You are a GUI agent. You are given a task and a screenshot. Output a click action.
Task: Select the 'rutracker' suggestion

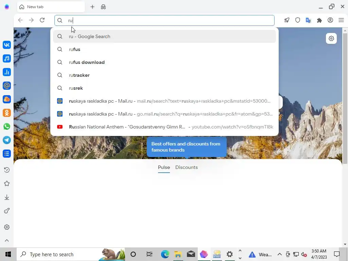tap(164, 75)
